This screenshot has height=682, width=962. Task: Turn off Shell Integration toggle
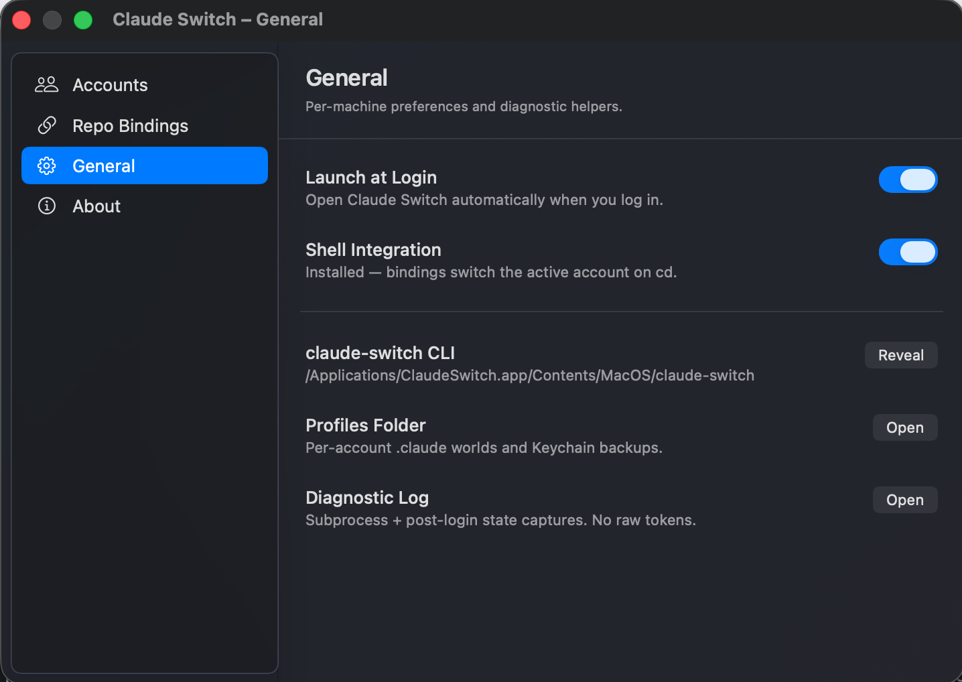908,252
